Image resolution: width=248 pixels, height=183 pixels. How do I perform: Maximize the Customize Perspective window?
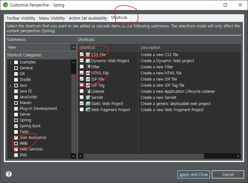(x=225, y=5)
